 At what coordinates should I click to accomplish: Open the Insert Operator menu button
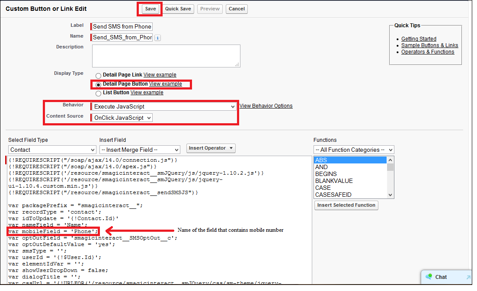(x=211, y=148)
